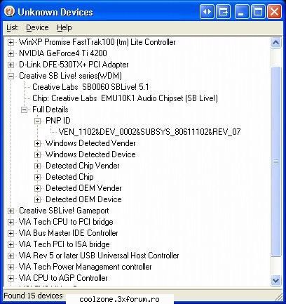Select VIA Tech PCI to ISA bridge label
Screen dimensions: 286x304
[x=64, y=244]
